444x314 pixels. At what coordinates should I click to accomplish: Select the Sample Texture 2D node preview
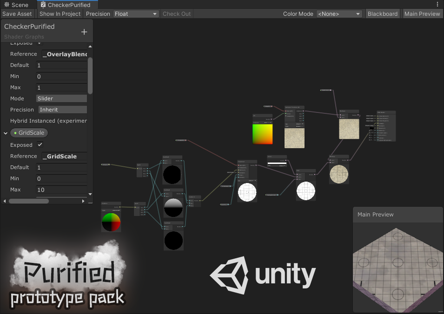pyautogui.click(x=294, y=138)
